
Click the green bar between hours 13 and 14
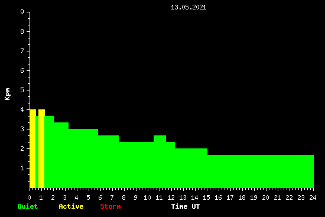pyautogui.click(x=191, y=168)
